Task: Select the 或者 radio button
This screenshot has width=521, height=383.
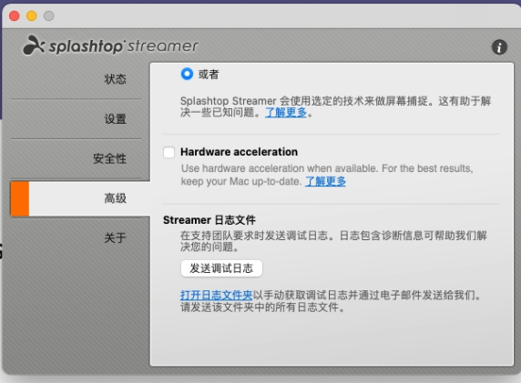Action: coord(187,74)
